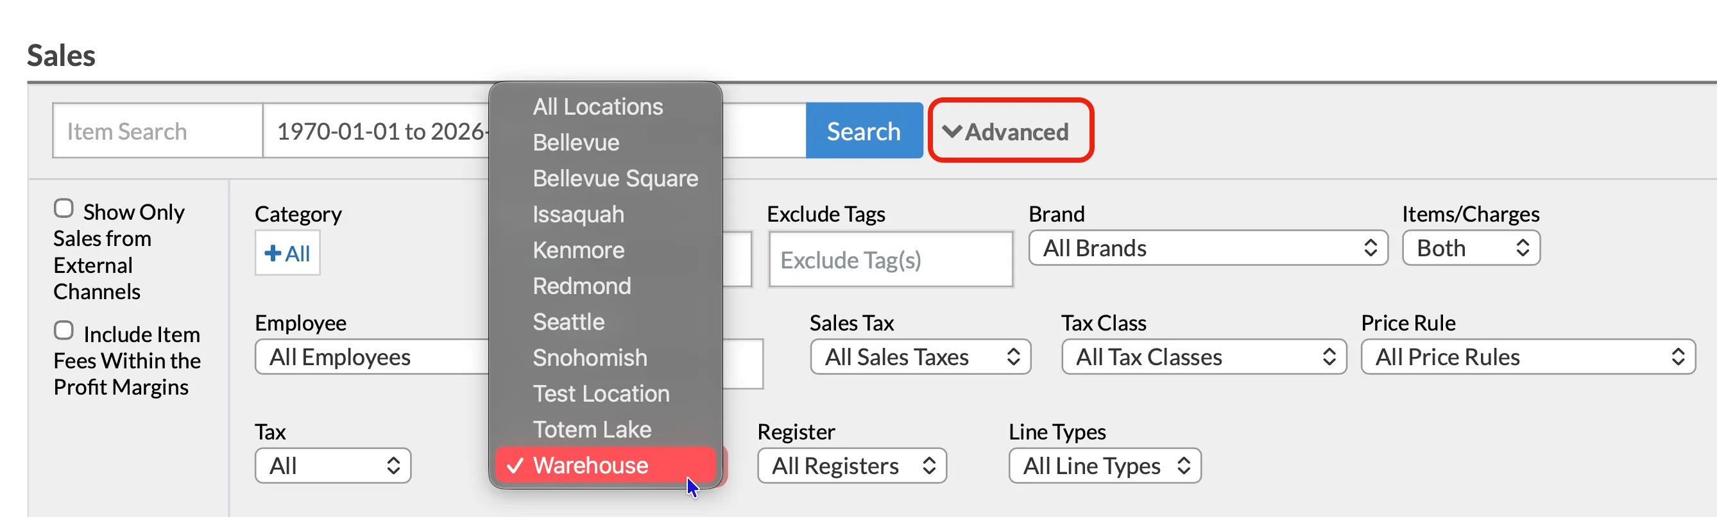Select Kenmore from the location list

coord(605,250)
